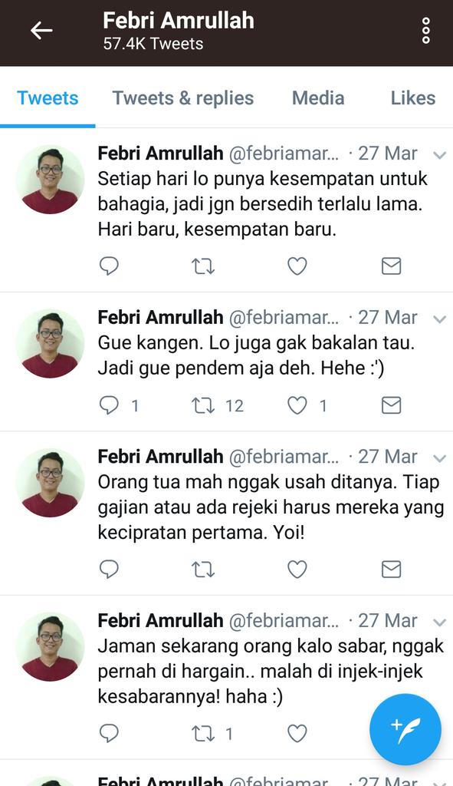Open @febriamar handle on 'Jaman sekarang' tweet
Screen dimensions: 453x786
point(284,620)
